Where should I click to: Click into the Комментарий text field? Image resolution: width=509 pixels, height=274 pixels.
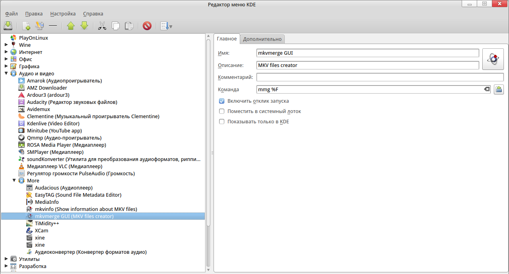click(x=380, y=77)
